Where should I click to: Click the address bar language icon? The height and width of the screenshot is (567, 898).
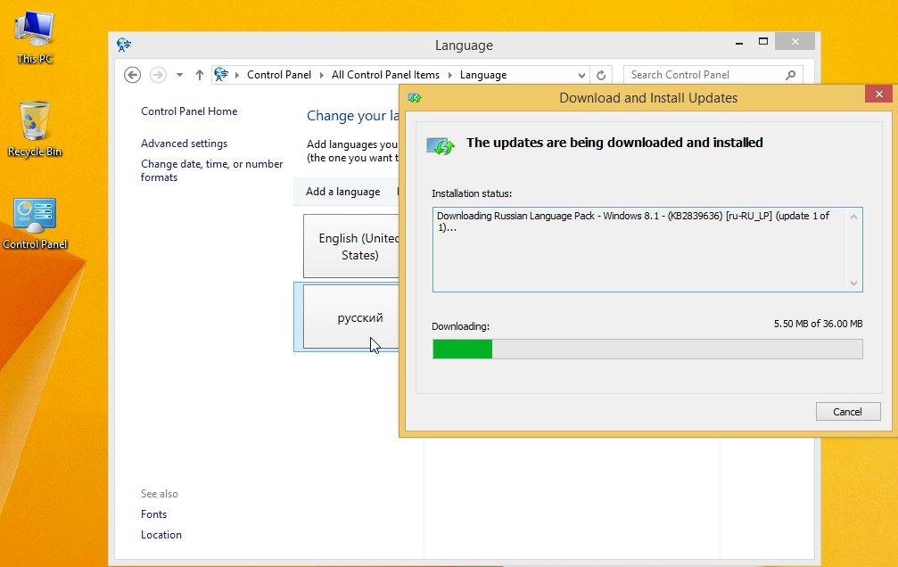(221, 75)
